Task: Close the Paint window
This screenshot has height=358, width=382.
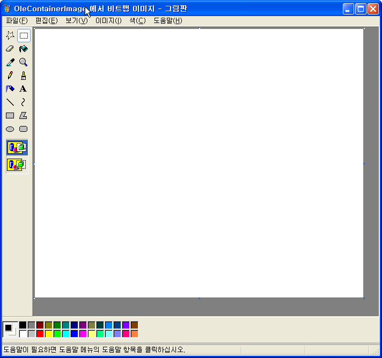Action: click(373, 9)
